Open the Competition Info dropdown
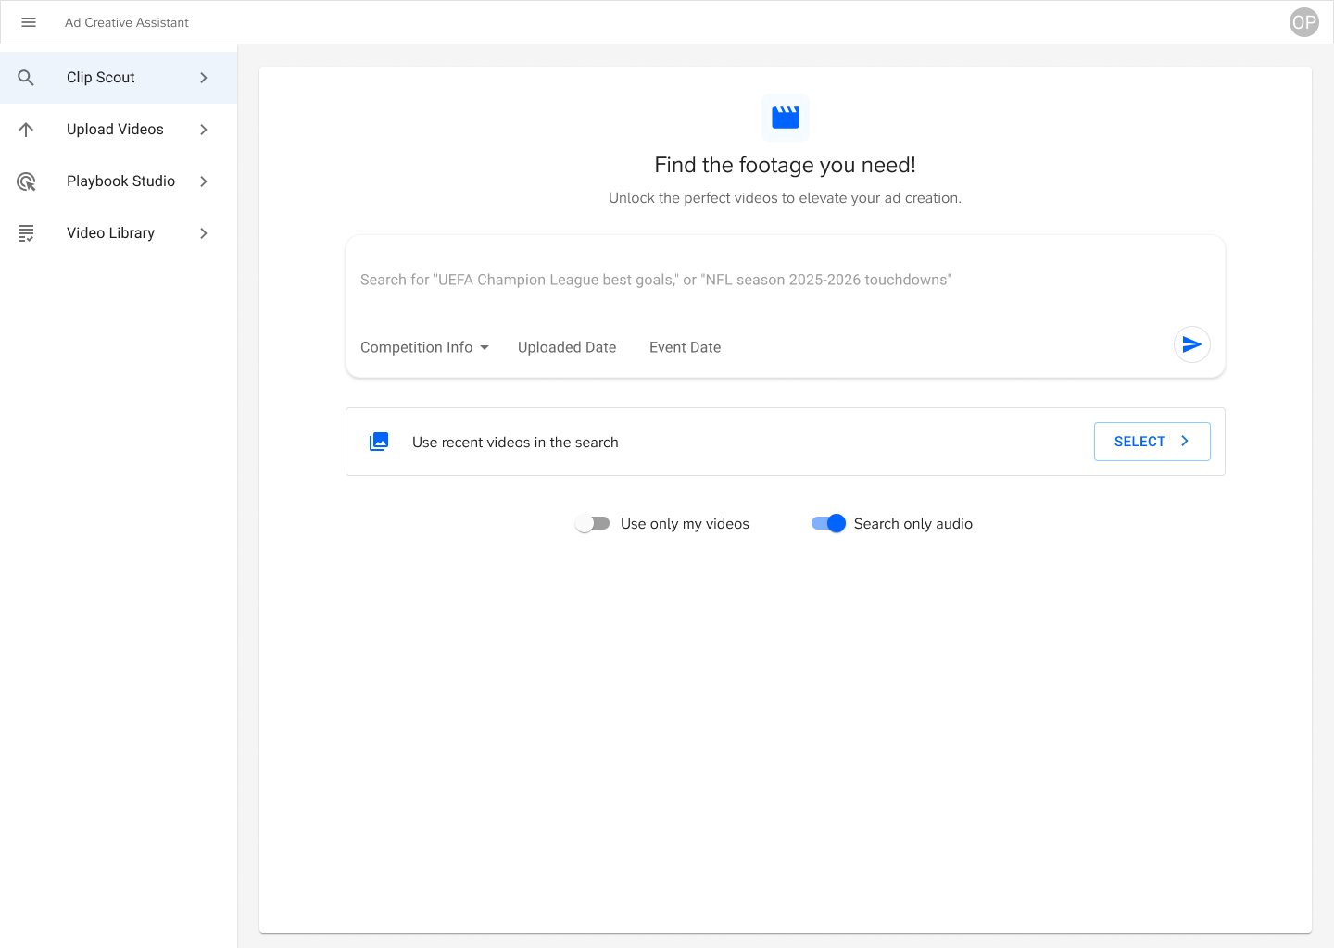Image resolution: width=1334 pixels, height=948 pixels. click(424, 347)
